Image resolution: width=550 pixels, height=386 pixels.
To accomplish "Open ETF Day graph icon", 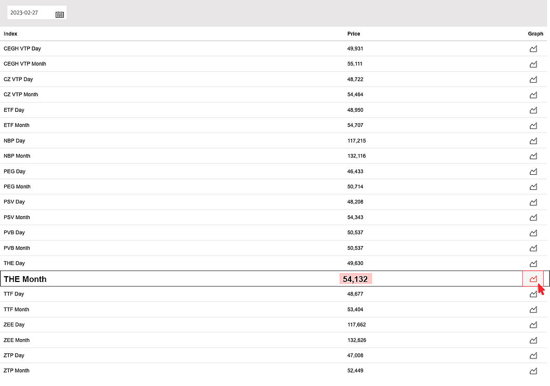I will pos(533,110).
